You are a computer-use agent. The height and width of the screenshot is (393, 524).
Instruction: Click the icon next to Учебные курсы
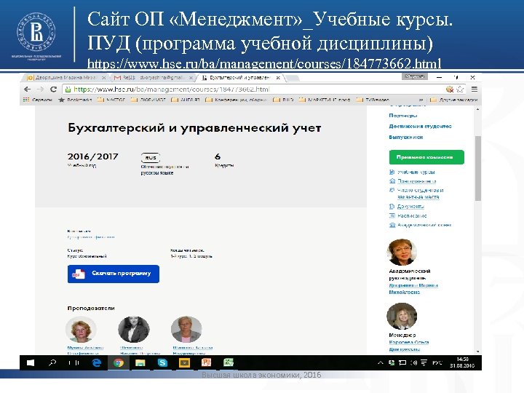(x=392, y=172)
